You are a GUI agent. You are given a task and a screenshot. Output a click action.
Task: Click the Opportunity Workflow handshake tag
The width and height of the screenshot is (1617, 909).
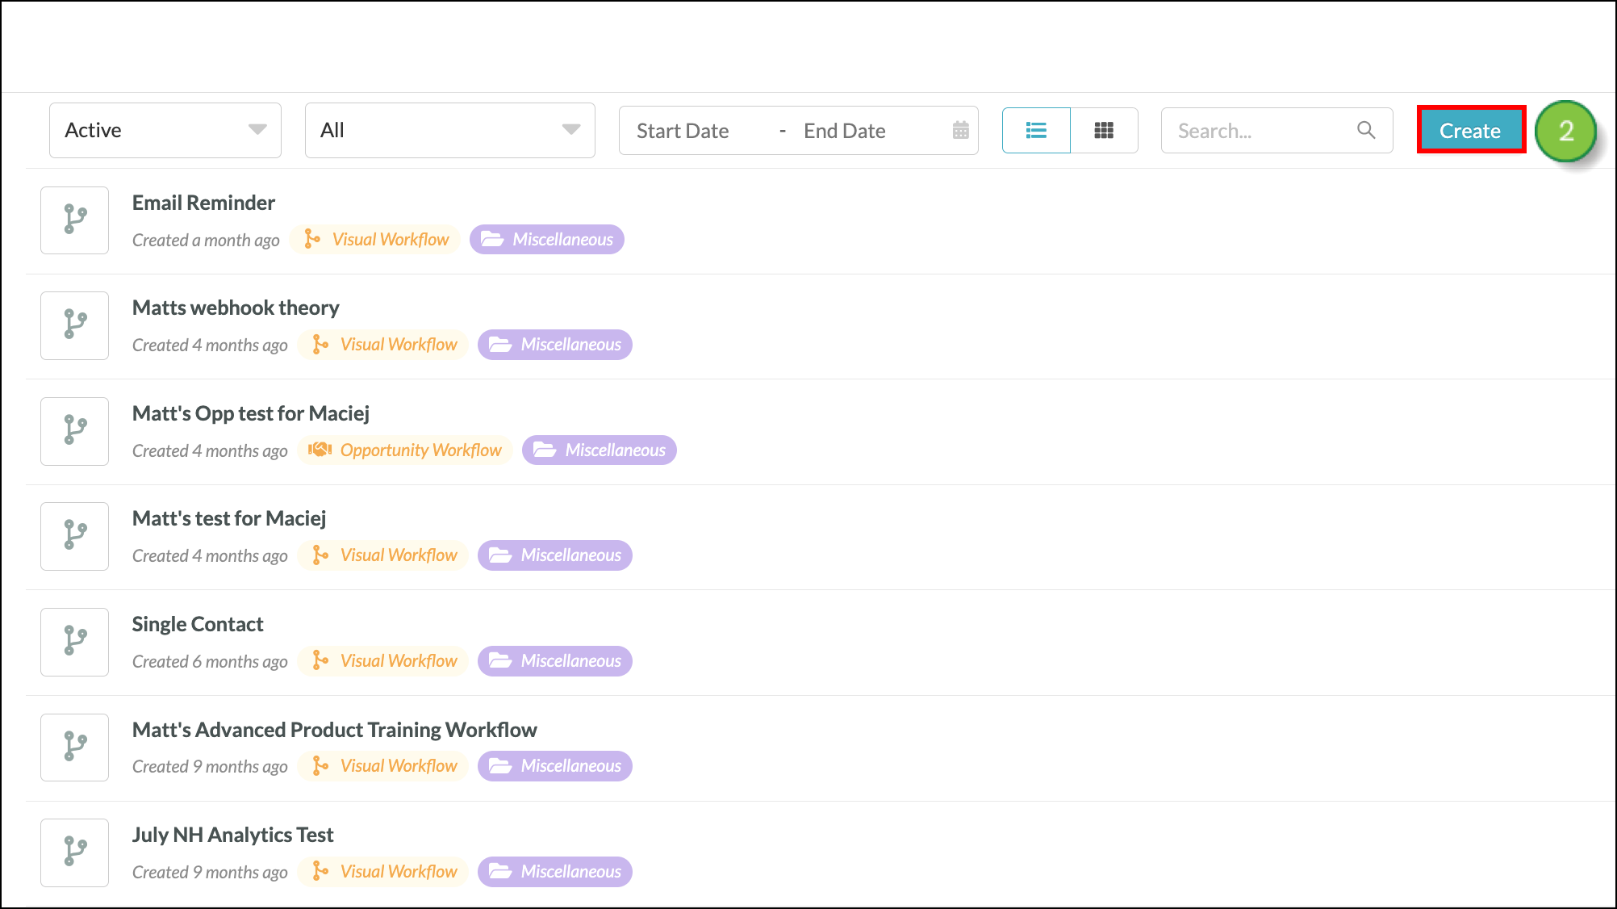(x=405, y=450)
